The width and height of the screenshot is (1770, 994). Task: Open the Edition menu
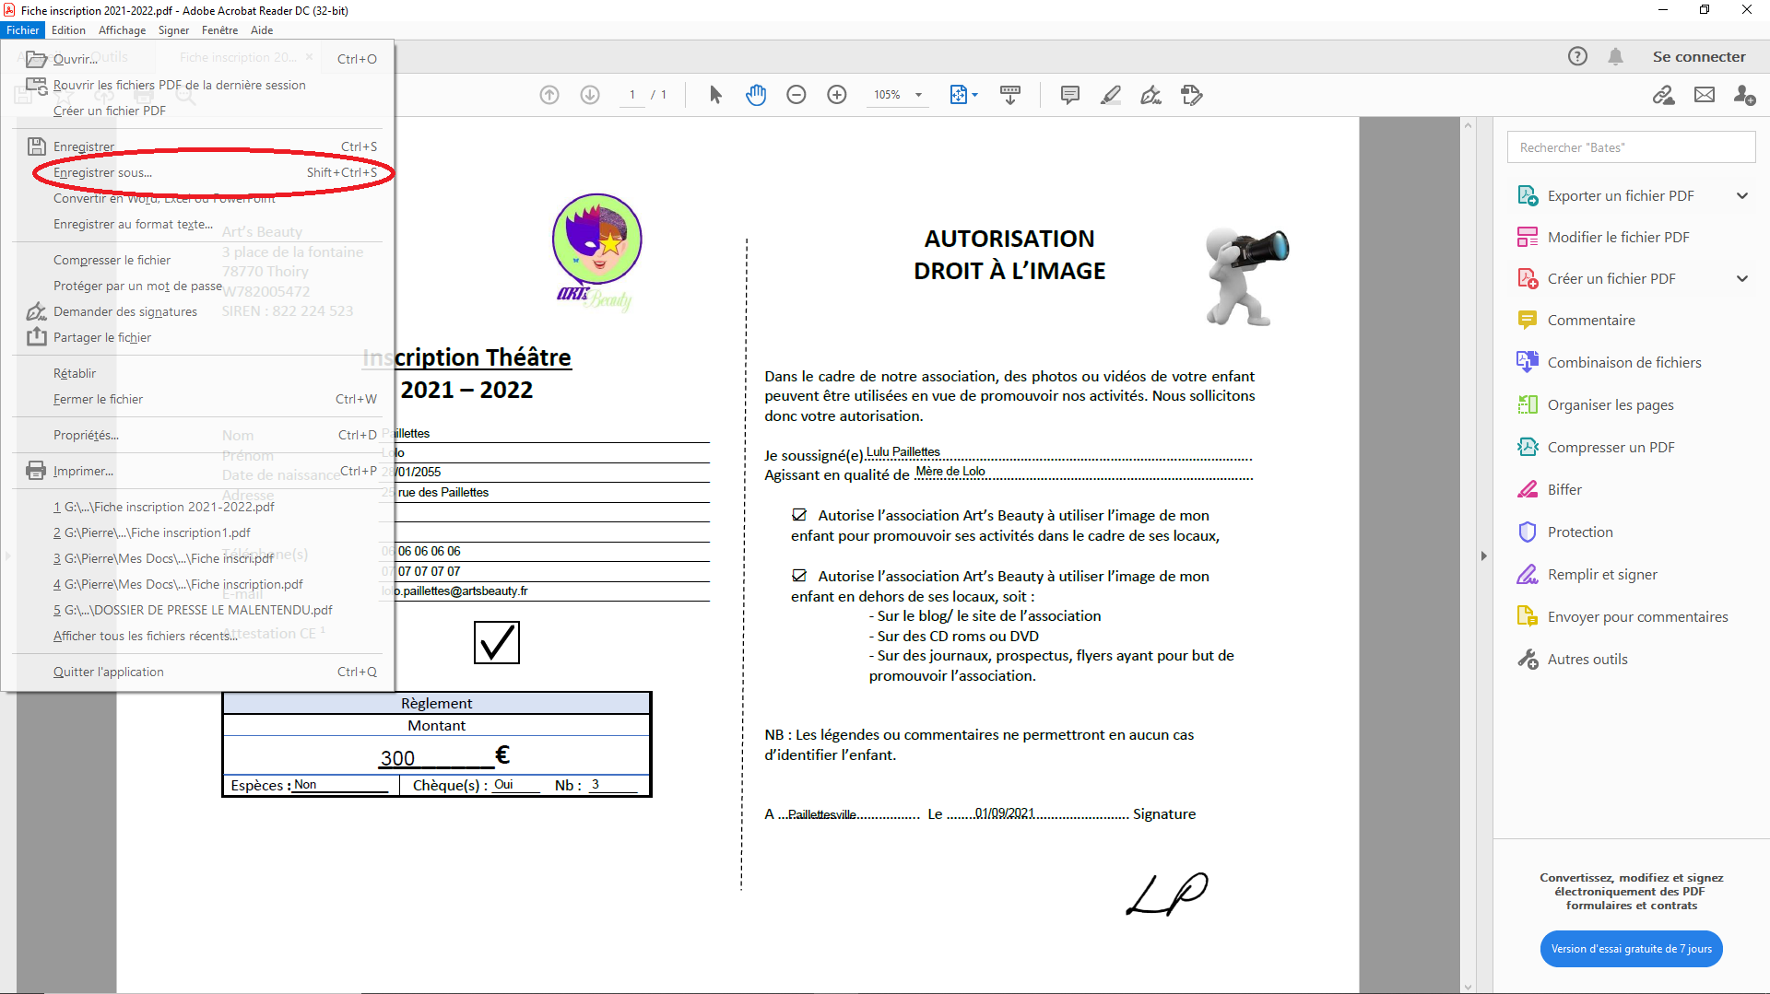(68, 30)
